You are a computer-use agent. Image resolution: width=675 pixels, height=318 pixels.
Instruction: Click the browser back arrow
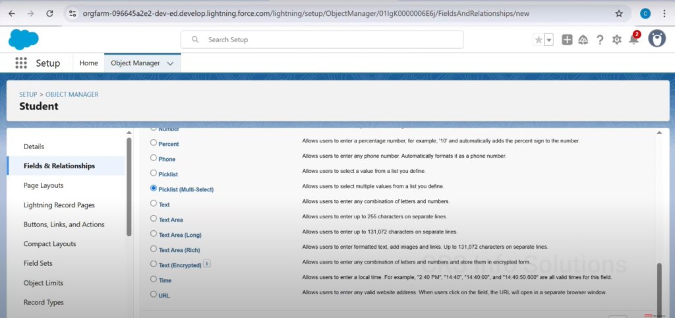click(x=12, y=13)
